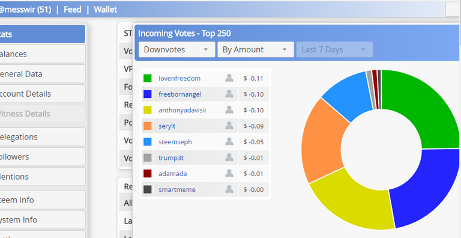461x238 pixels.
Task: Click the anthonyadavisii account link
Action: coord(182,110)
